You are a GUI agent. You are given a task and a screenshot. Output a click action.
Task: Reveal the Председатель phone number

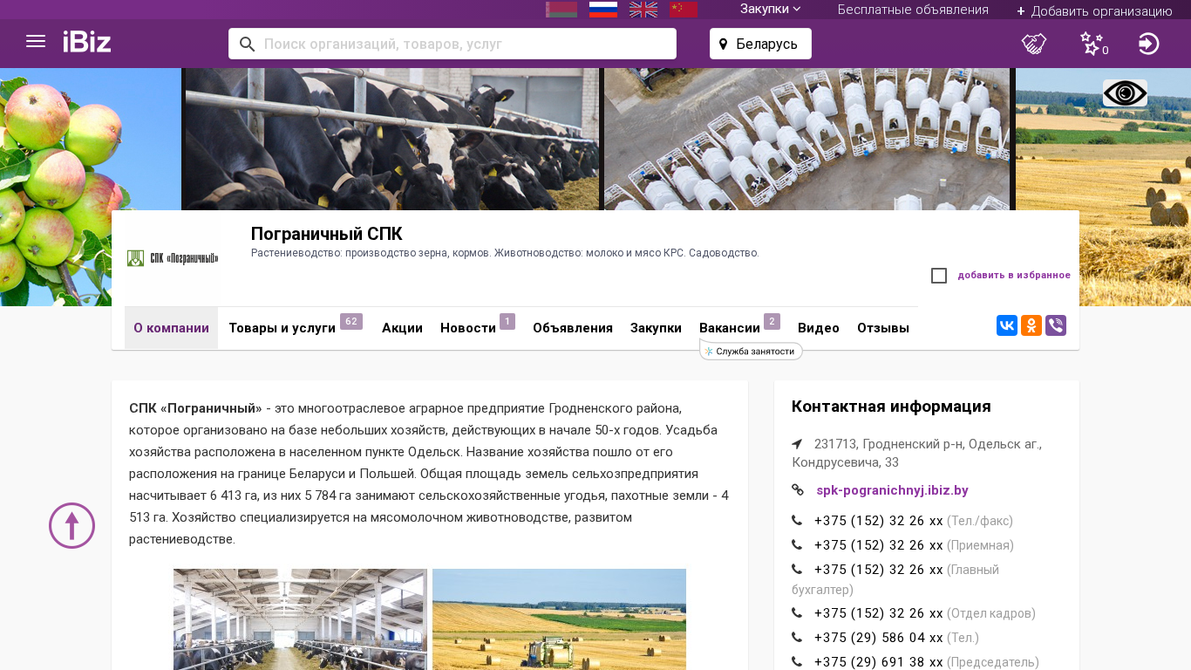(x=879, y=662)
